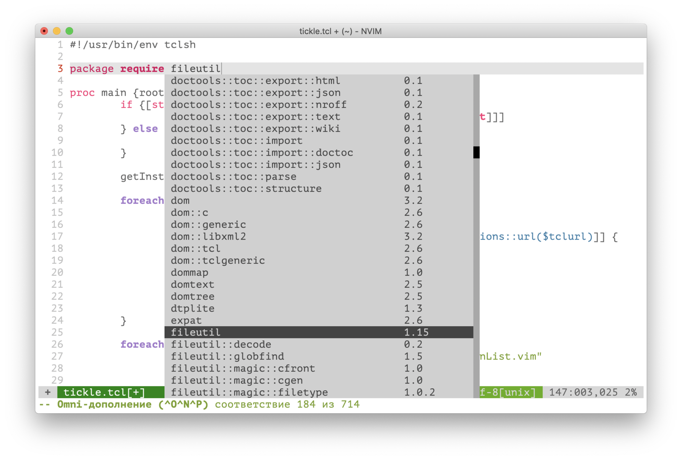Image resolution: width=682 pixels, height=460 pixels.
Task: Click the 'if' keyword on line 6
Action: point(126,105)
